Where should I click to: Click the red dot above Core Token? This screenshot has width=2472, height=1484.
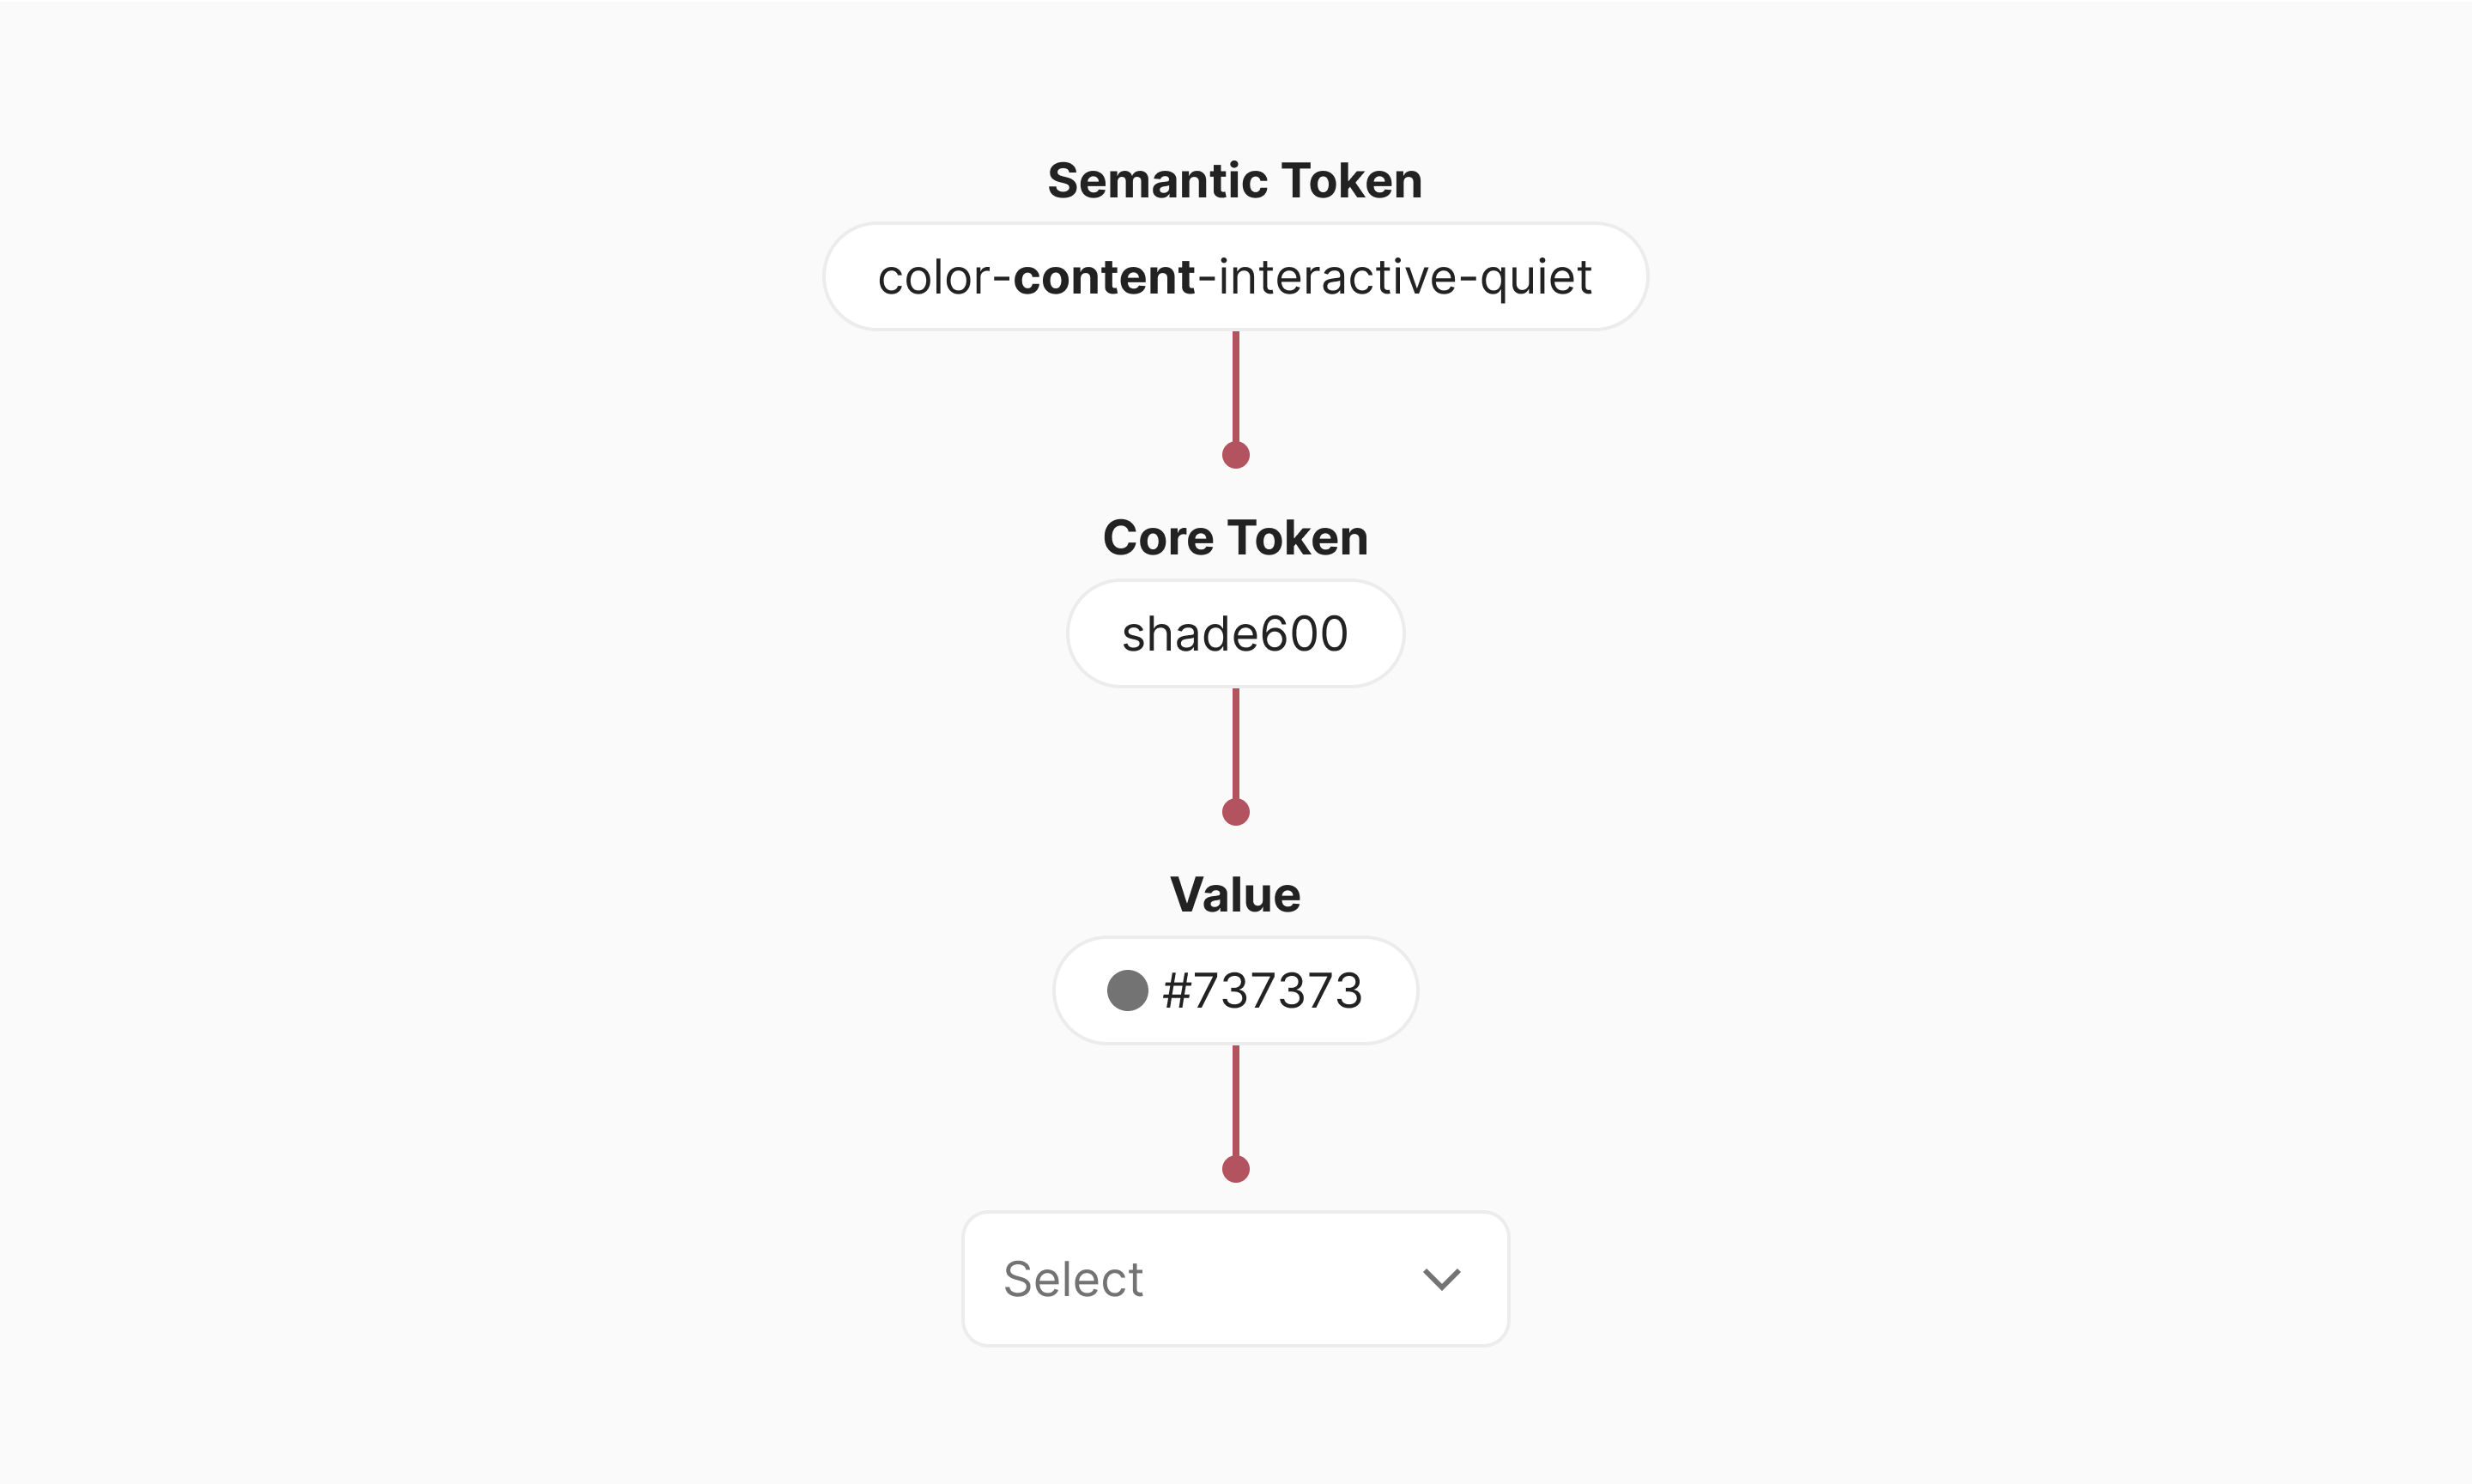pos(1236,455)
